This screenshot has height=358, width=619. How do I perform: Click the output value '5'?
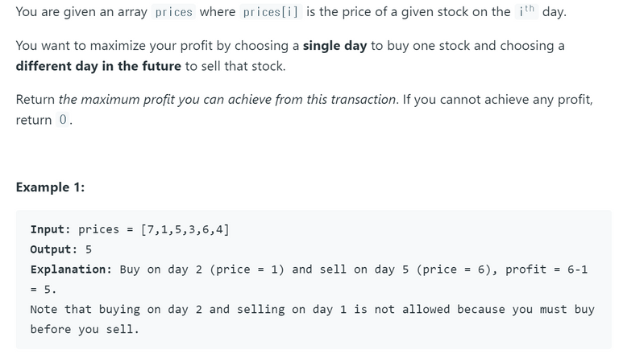coord(89,249)
